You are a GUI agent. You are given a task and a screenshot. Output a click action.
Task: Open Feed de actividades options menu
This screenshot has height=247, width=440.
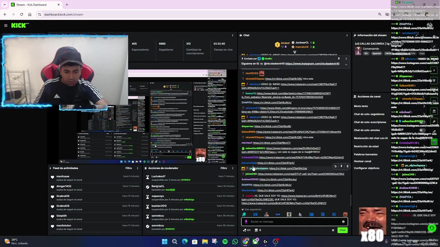[137, 168]
